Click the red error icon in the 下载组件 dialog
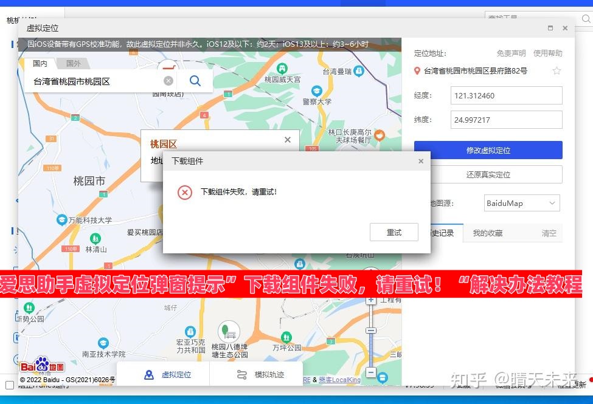The height and width of the screenshot is (404, 593). pos(184,193)
